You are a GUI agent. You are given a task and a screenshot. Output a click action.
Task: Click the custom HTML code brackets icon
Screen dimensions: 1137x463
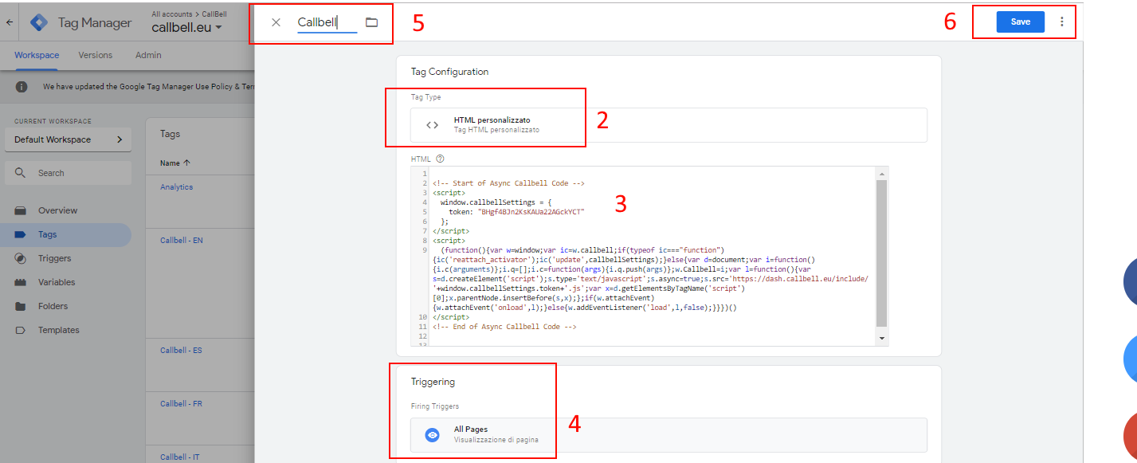click(432, 125)
